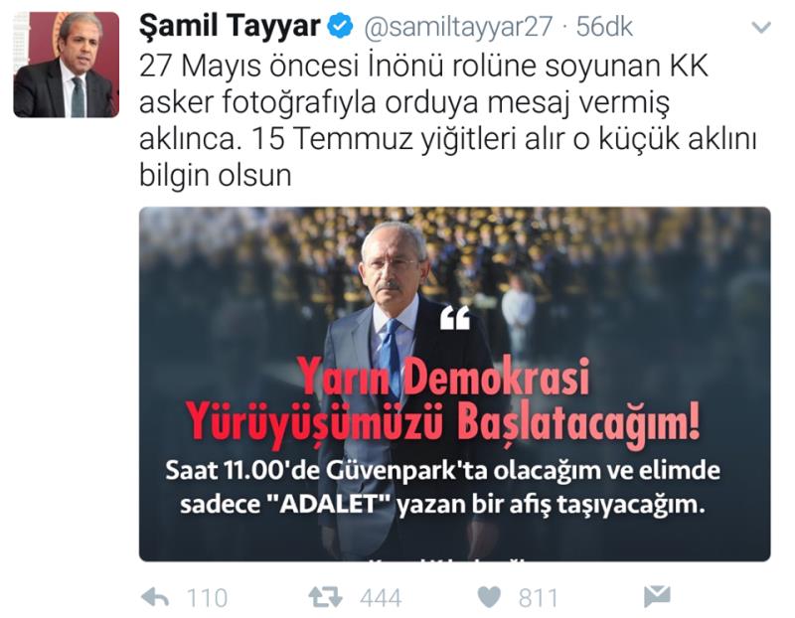Viewport: 795px width, 618px height.
Task: Like the tweet with the heart icon
Action: [489, 597]
